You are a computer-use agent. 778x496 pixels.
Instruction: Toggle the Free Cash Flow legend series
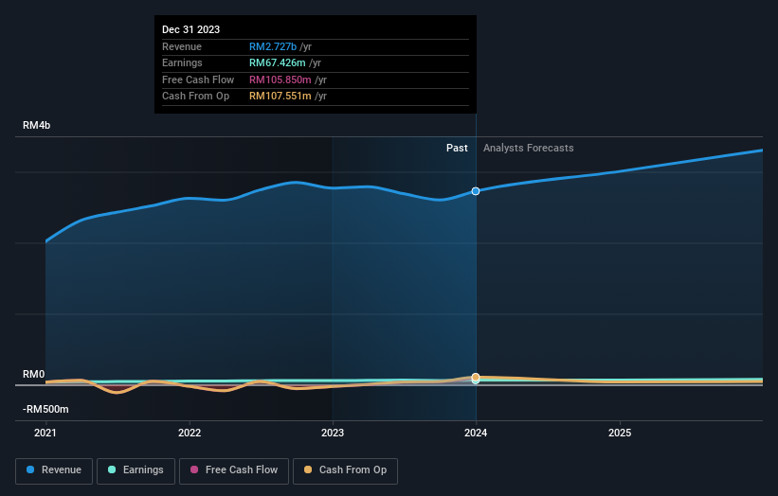234,470
